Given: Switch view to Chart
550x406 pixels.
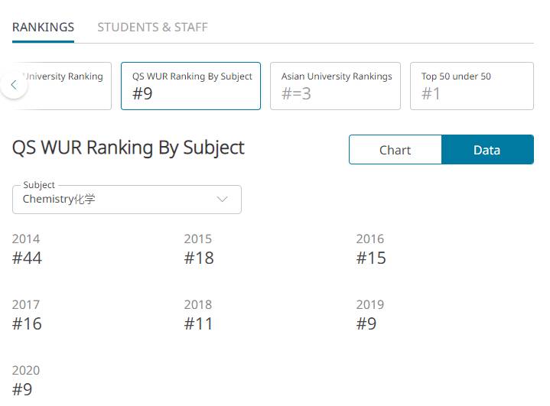Looking at the screenshot, I should pos(395,150).
